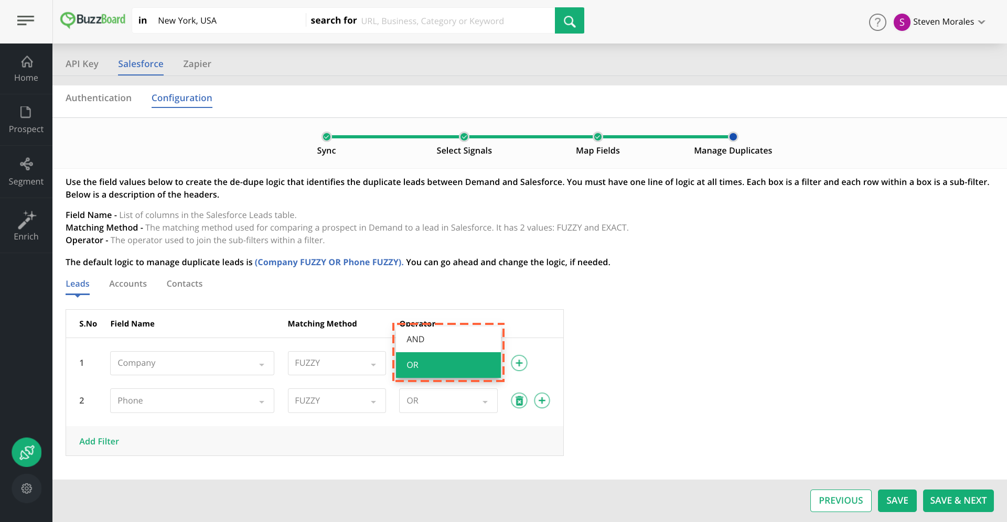Open Enrich in sidebar

[x=26, y=226]
